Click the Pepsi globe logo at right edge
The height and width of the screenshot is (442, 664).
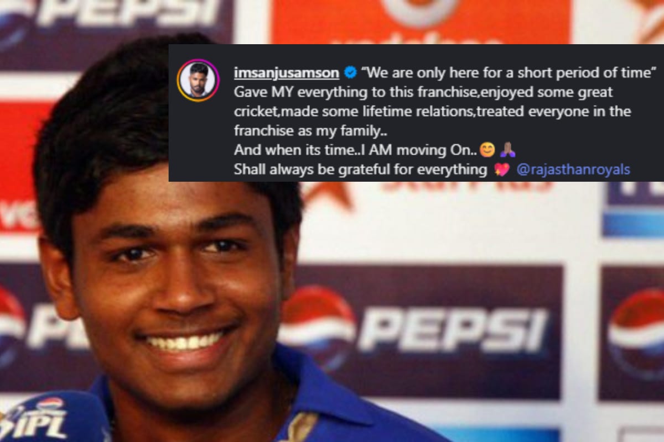coord(636,330)
